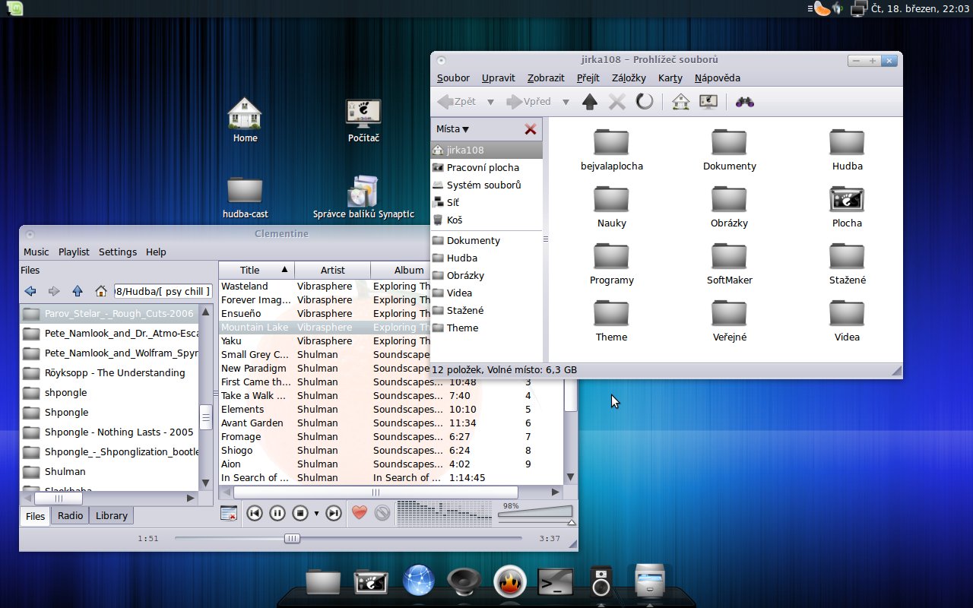
Task: Sort playlist by Artist column header
Action: [332, 270]
